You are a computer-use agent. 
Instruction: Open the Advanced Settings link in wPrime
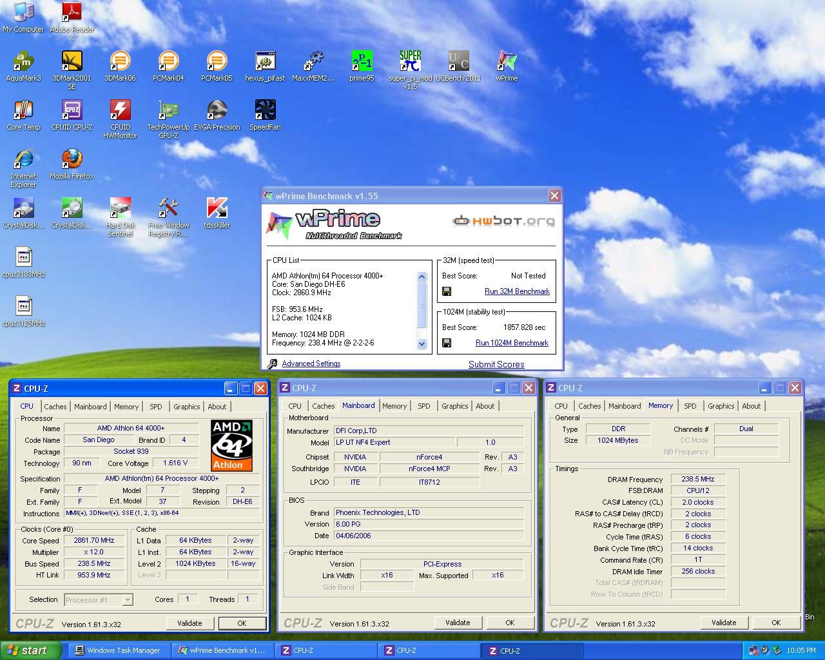tap(311, 364)
